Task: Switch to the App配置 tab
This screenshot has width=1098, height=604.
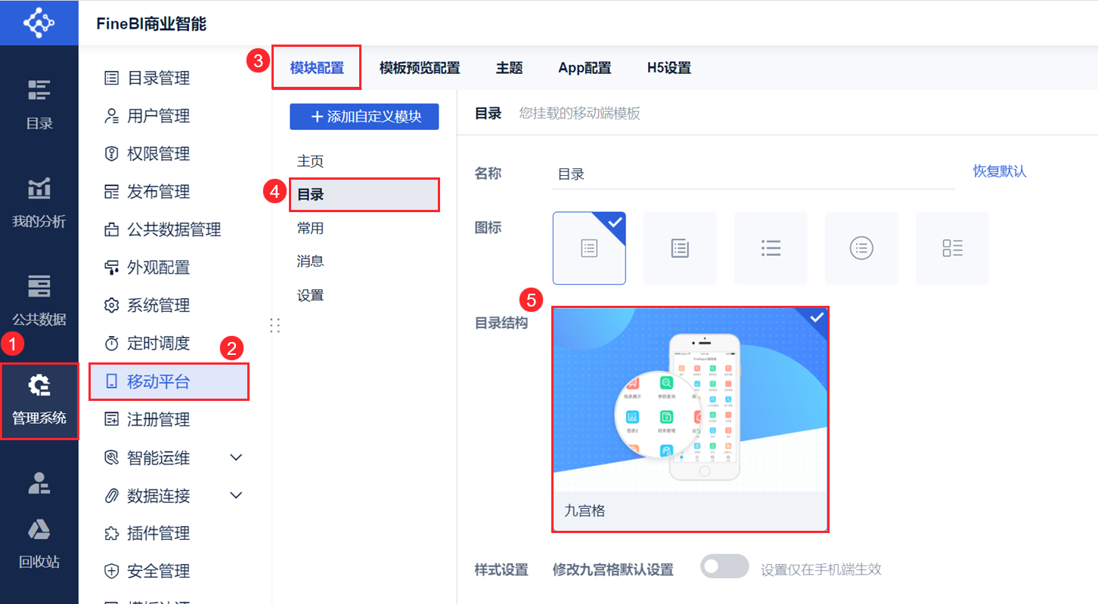Action: pos(584,67)
